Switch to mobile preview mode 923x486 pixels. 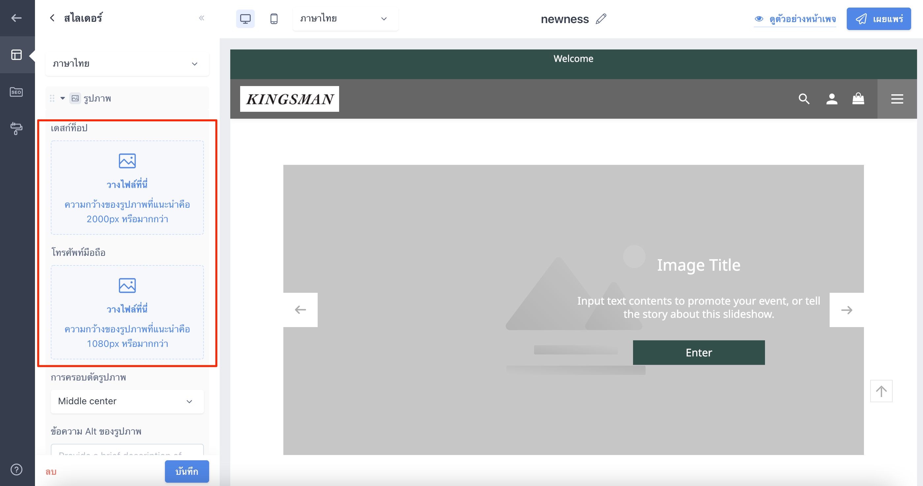(x=274, y=18)
